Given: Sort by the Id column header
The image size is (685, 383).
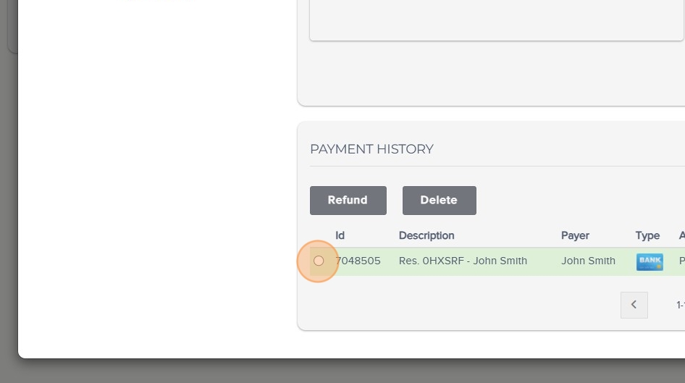Looking at the screenshot, I should tap(340, 235).
